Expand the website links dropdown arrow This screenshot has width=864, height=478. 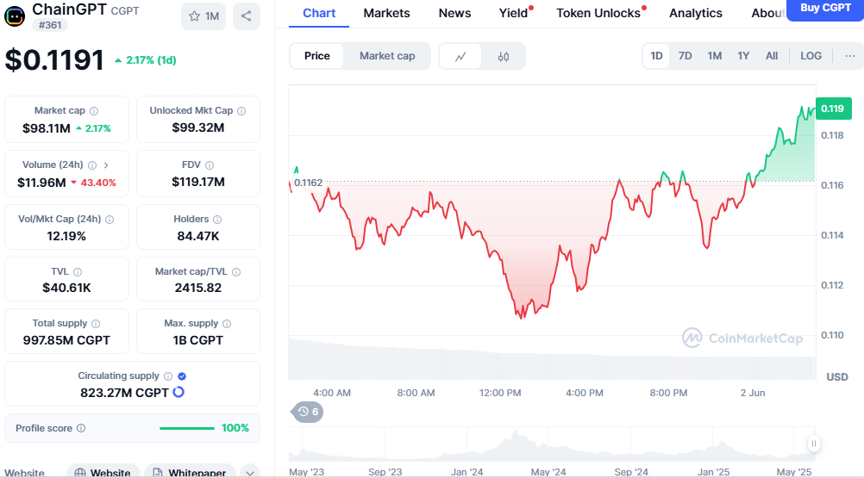pos(249,473)
